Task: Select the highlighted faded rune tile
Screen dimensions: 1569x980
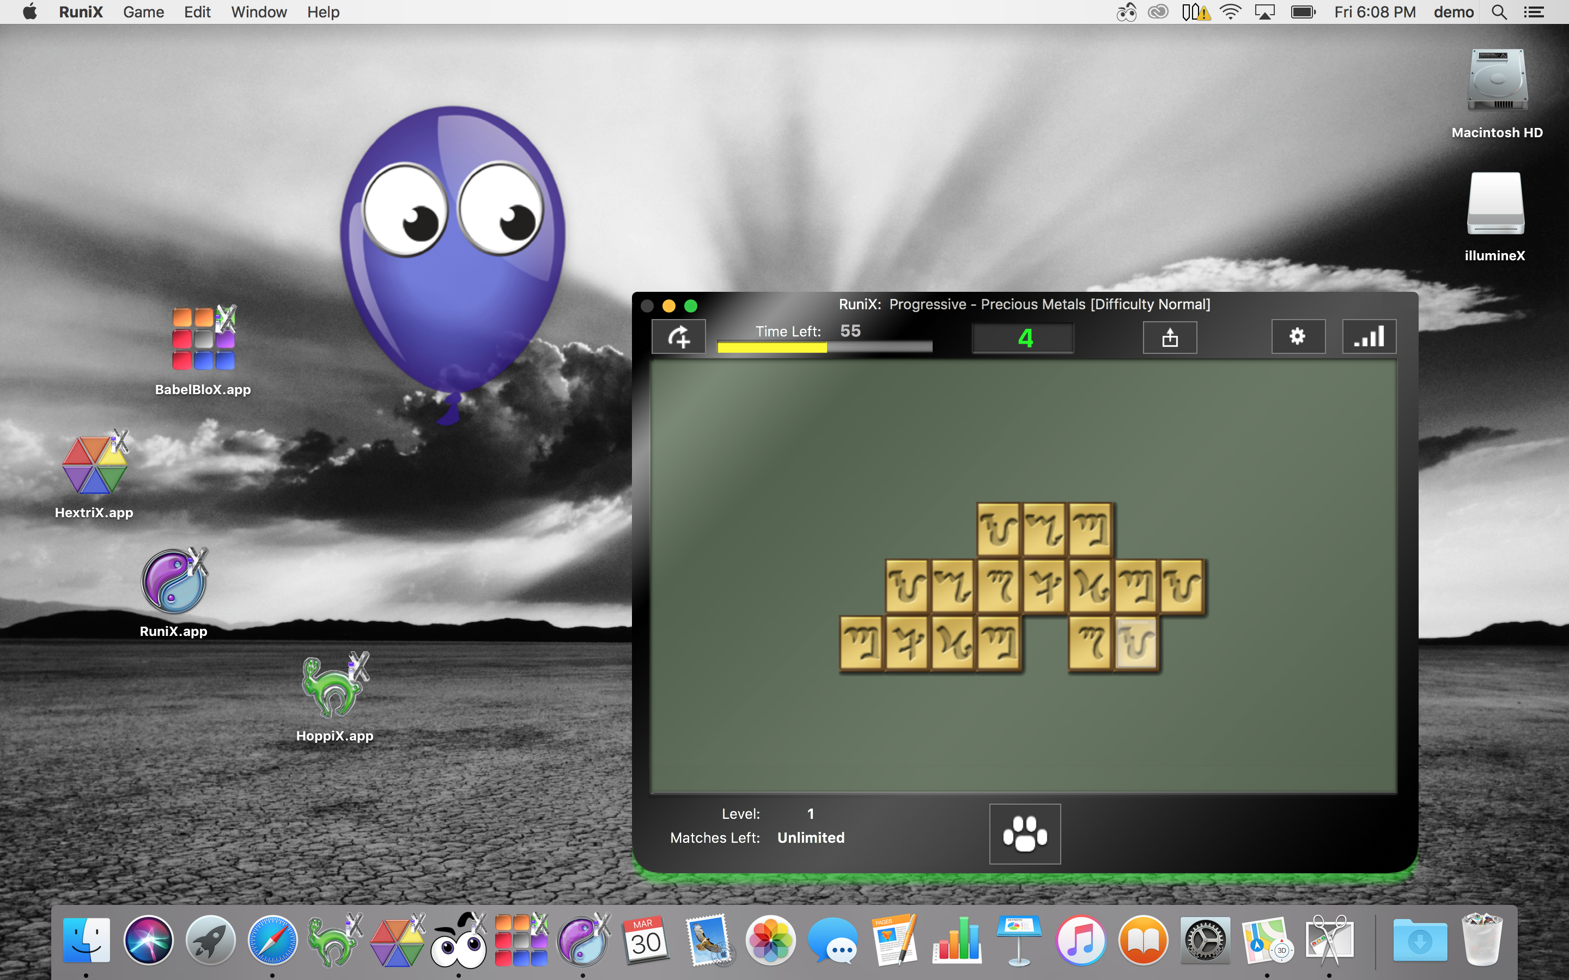Action: click(1136, 643)
